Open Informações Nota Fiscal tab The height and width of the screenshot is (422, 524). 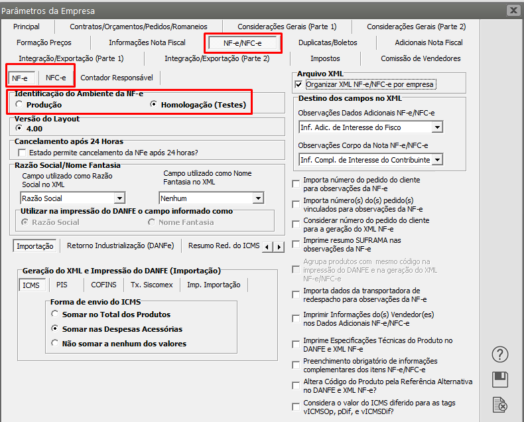(147, 43)
